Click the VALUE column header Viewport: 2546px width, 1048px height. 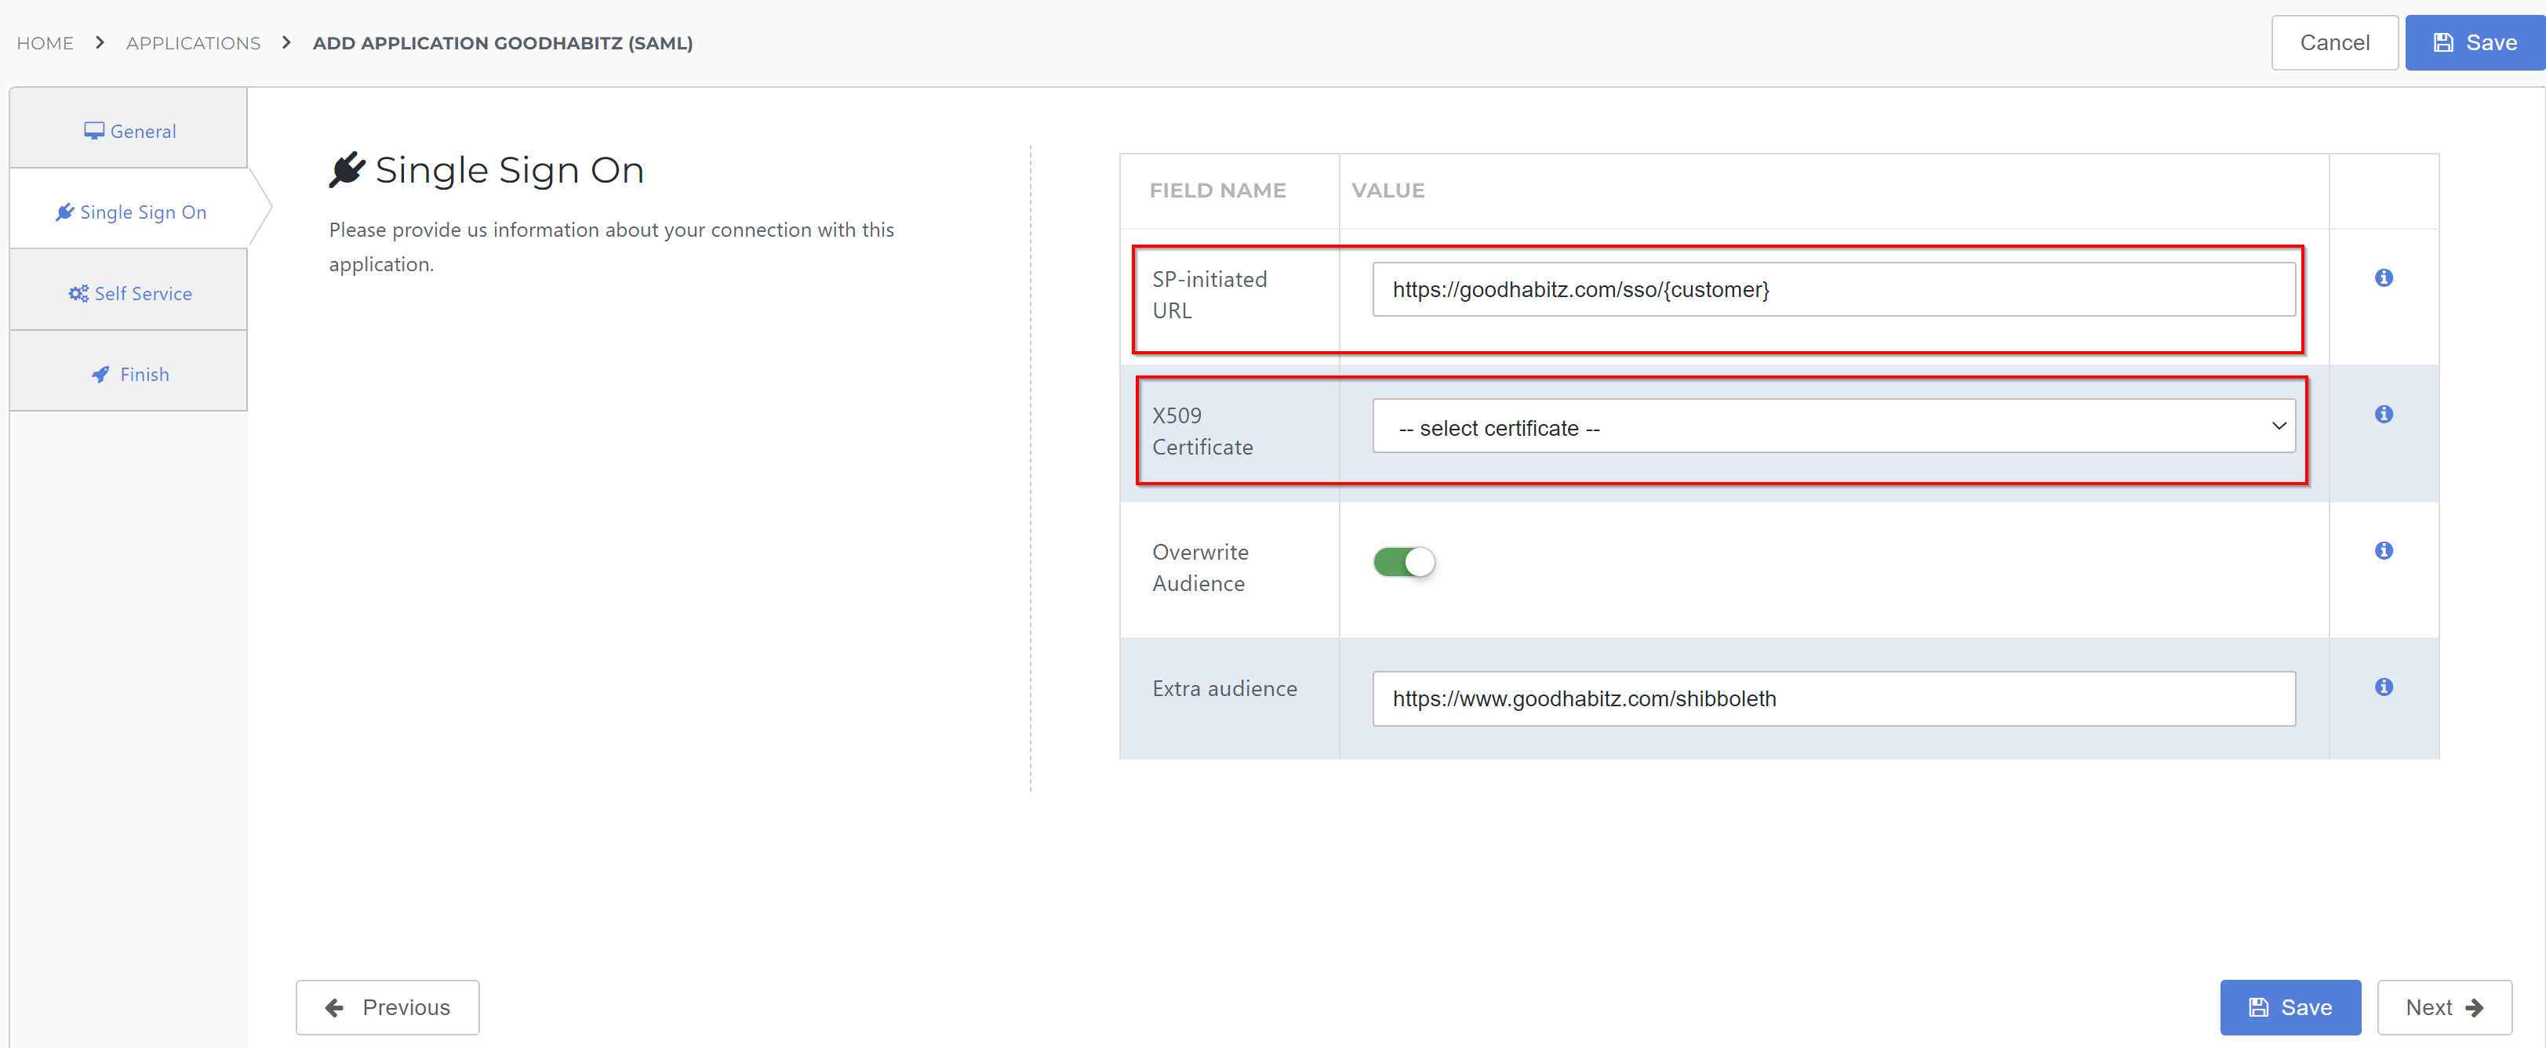(1388, 190)
